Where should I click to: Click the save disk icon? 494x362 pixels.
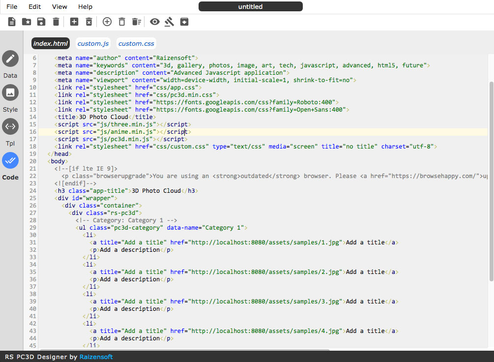point(41,22)
